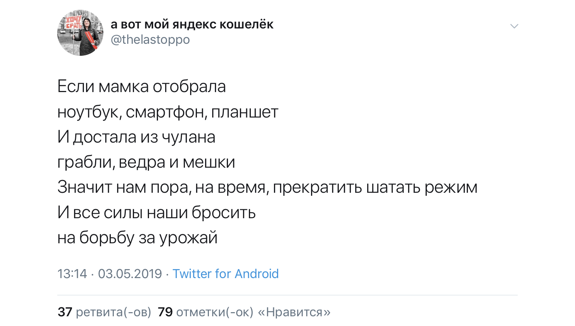
Task: Click the line «Если мамка отобрала»
Action: coord(142,86)
